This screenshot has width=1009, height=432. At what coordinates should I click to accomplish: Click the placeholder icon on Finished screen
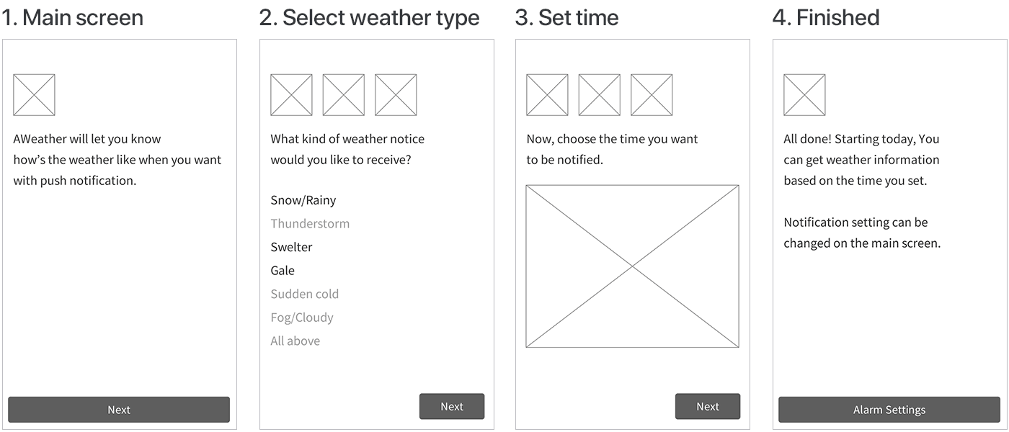804,95
